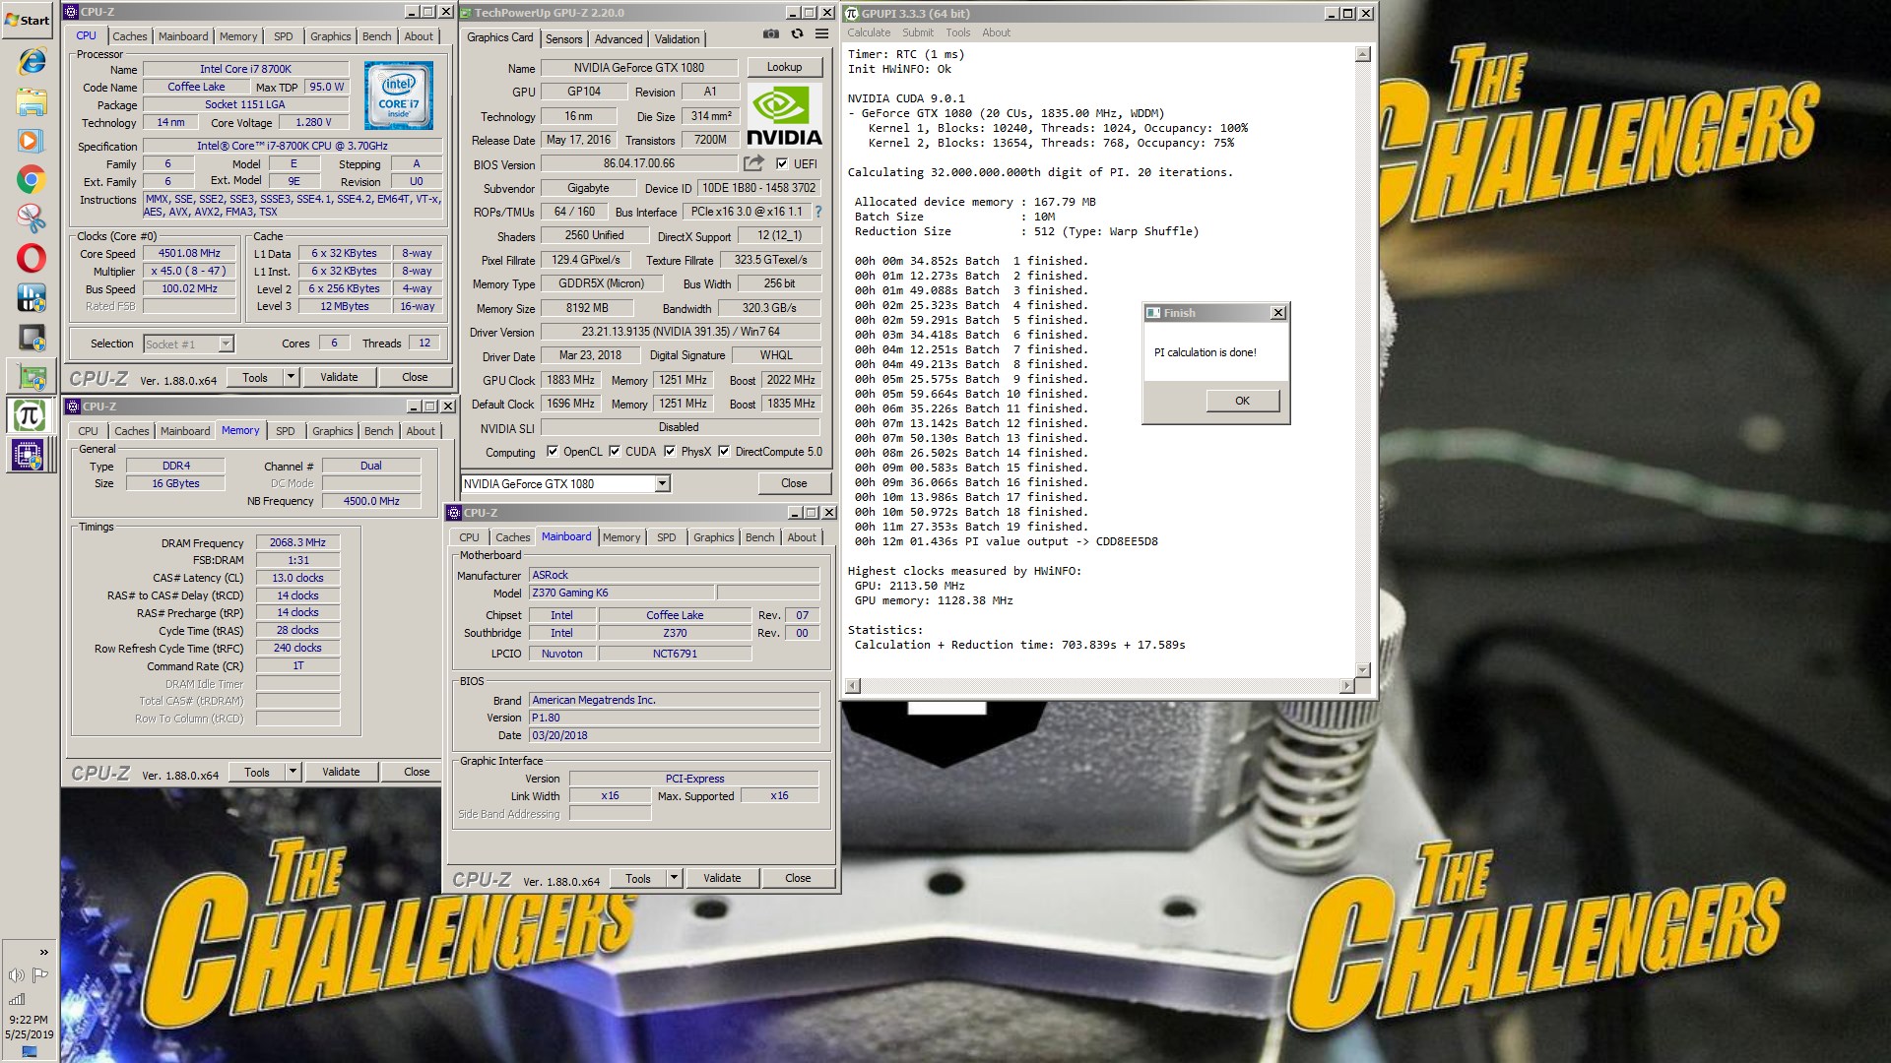Image resolution: width=1891 pixels, height=1063 pixels.
Task: Click Action Center flag tray icon
Action: pos(40,975)
